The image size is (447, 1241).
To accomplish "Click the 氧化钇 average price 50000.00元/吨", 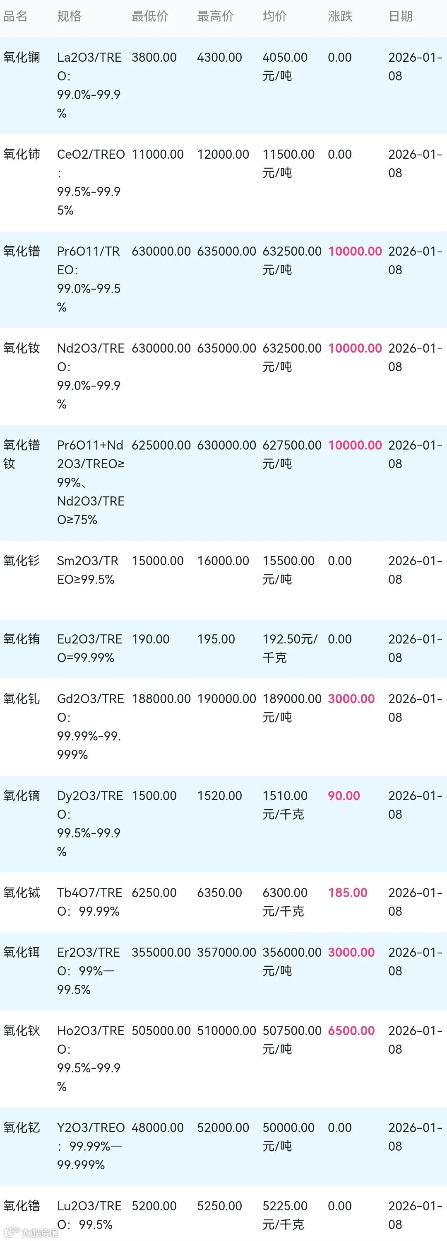I will coord(288,1137).
